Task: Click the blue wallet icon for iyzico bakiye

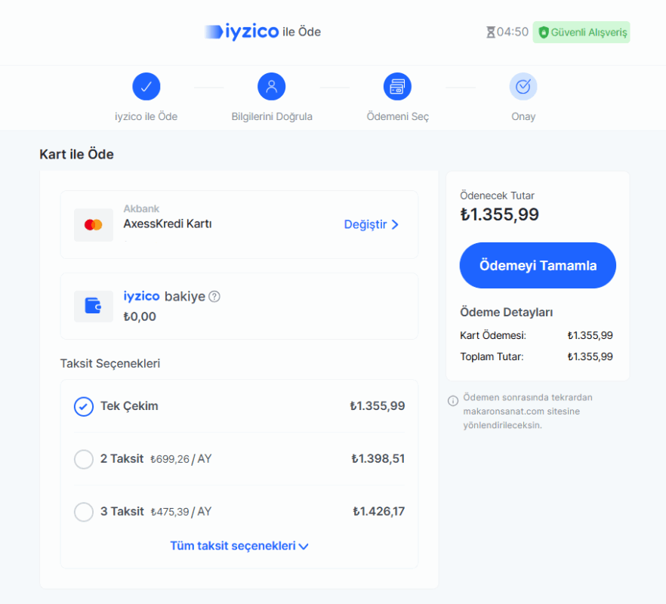Action: click(94, 306)
